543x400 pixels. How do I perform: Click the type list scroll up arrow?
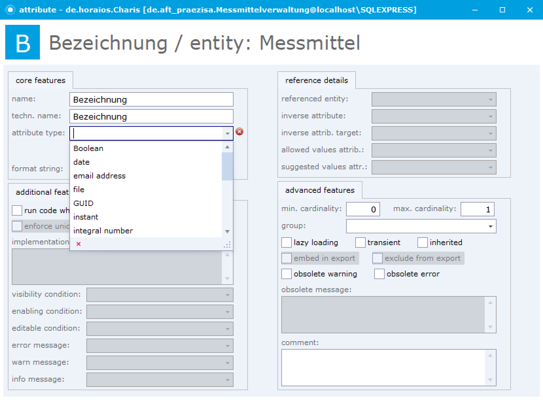(227, 147)
